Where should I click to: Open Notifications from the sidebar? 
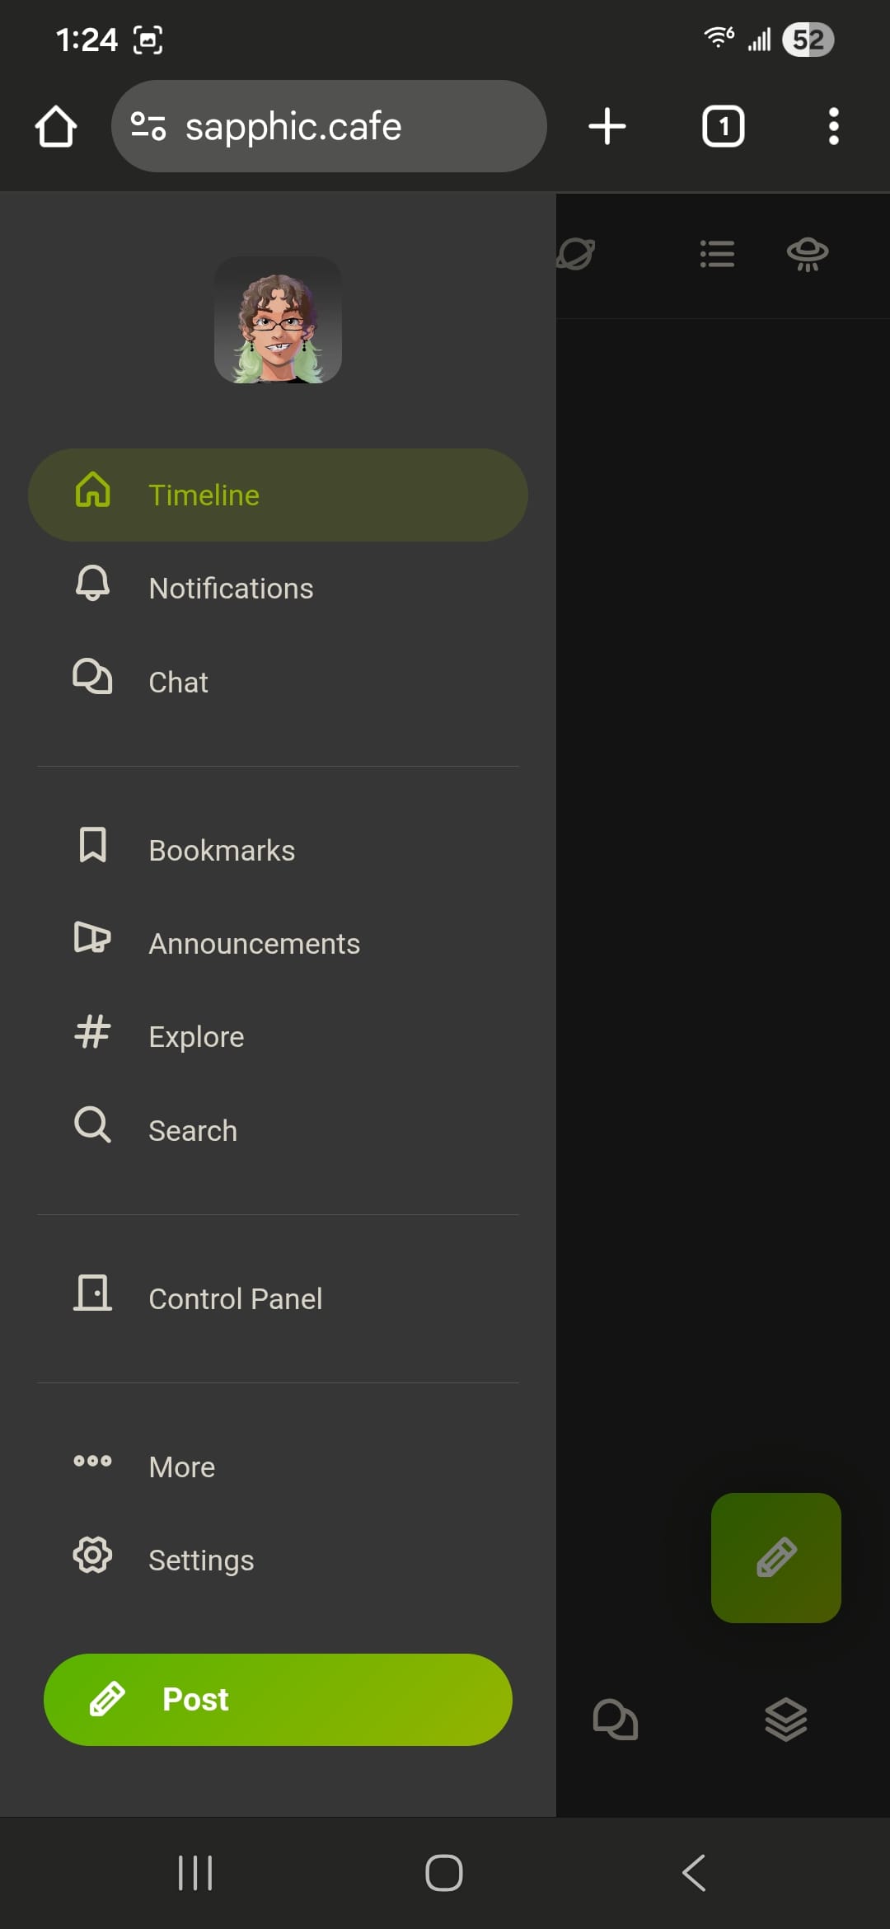point(231,589)
